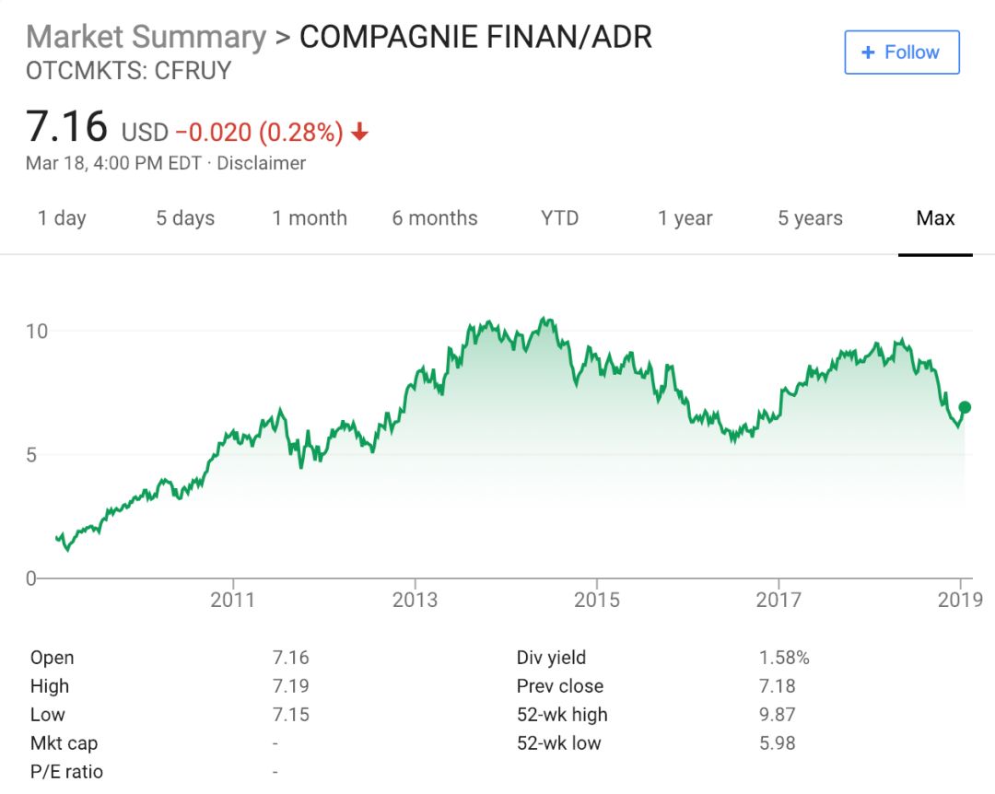Click the green current price dot

click(965, 407)
